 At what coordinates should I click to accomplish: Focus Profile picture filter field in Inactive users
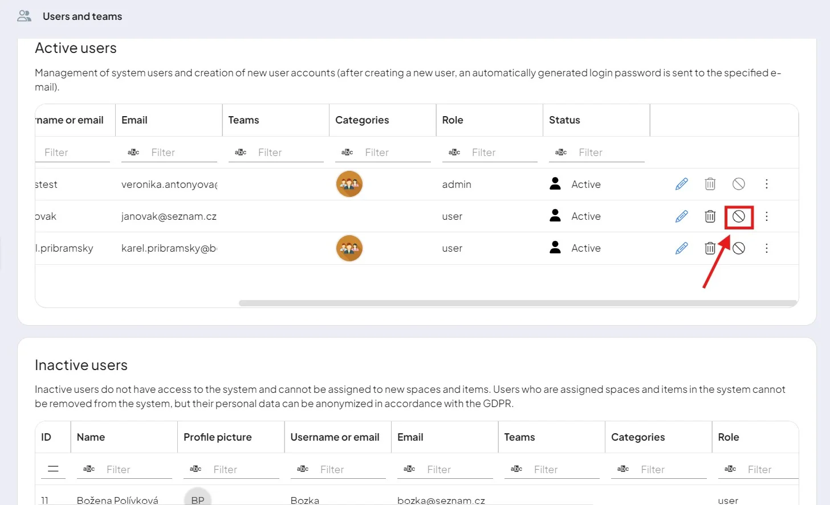pos(245,470)
